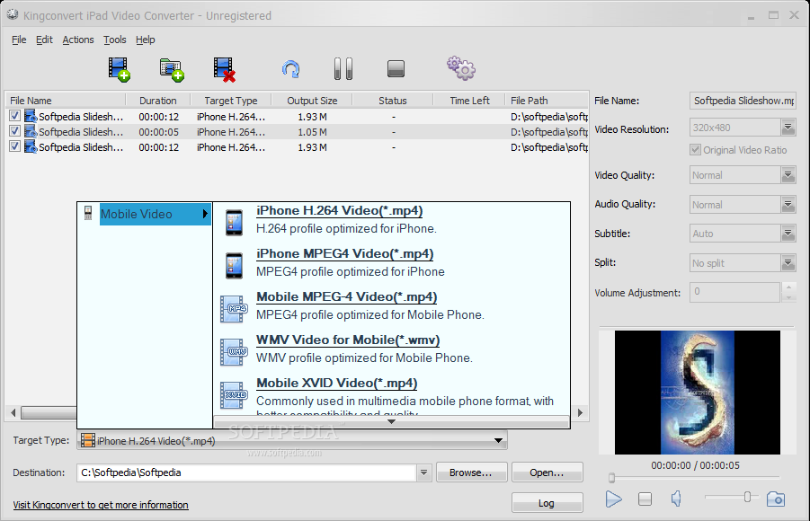Screen dimensions: 810x521
Task: Click the WMV film icon in the format list
Action: pyautogui.click(x=234, y=351)
